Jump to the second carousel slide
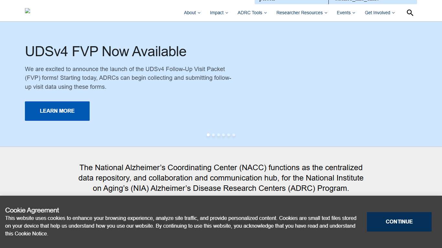 pos(213,135)
